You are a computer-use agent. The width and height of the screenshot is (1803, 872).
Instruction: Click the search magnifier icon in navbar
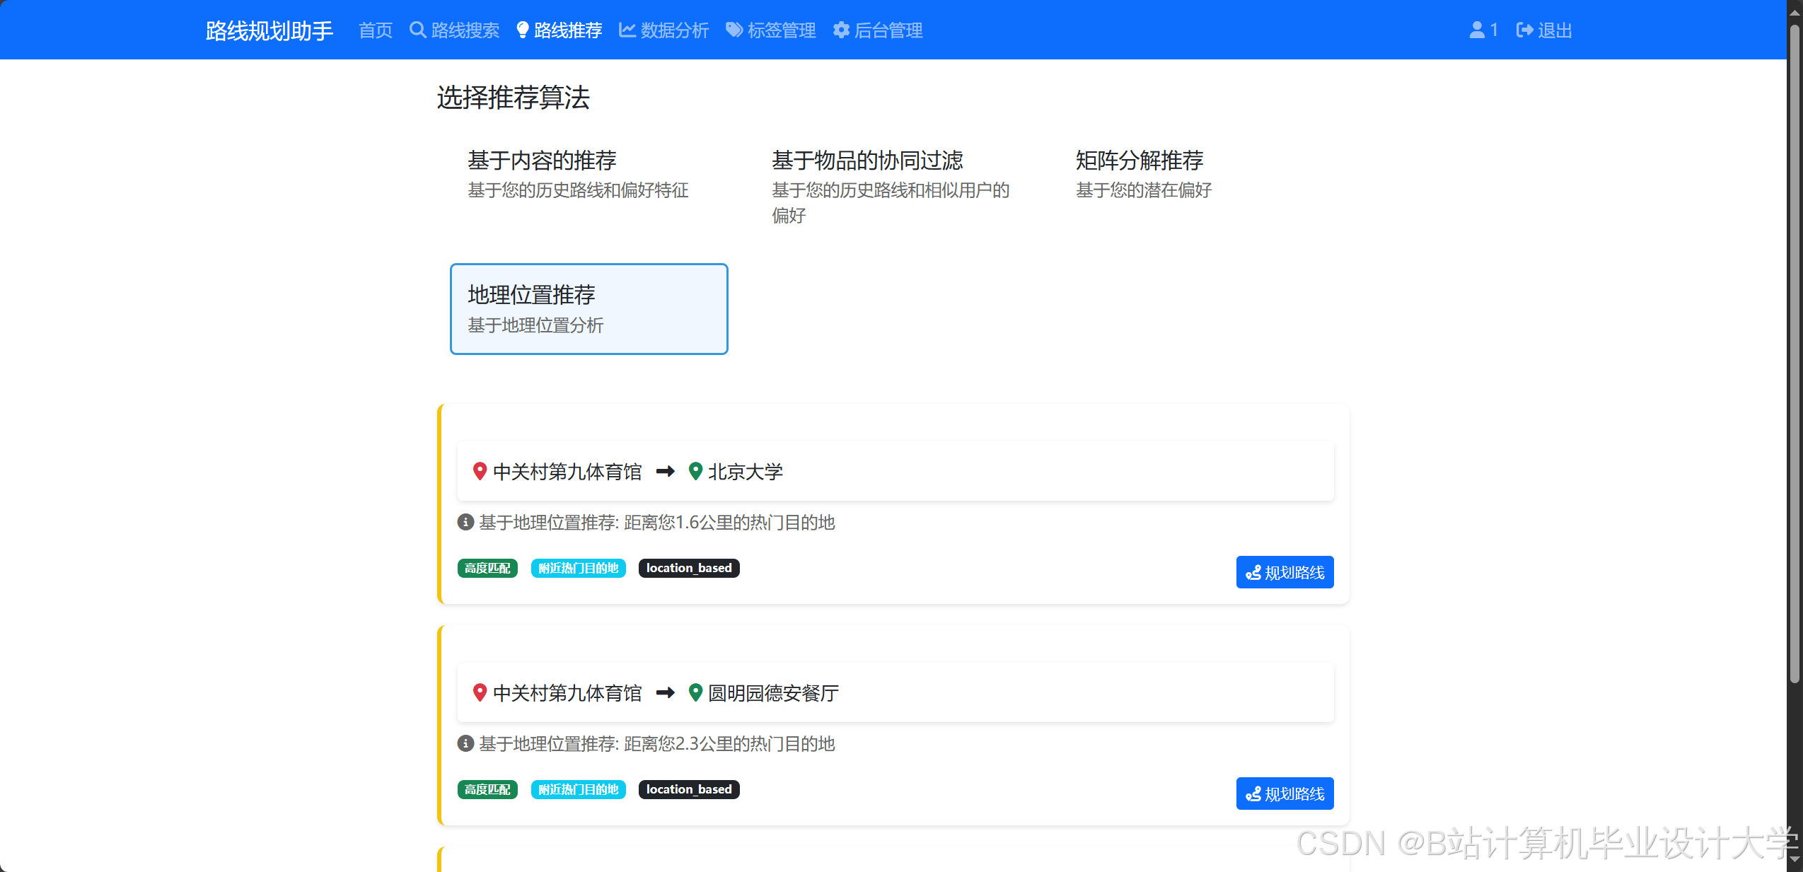coord(417,30)
